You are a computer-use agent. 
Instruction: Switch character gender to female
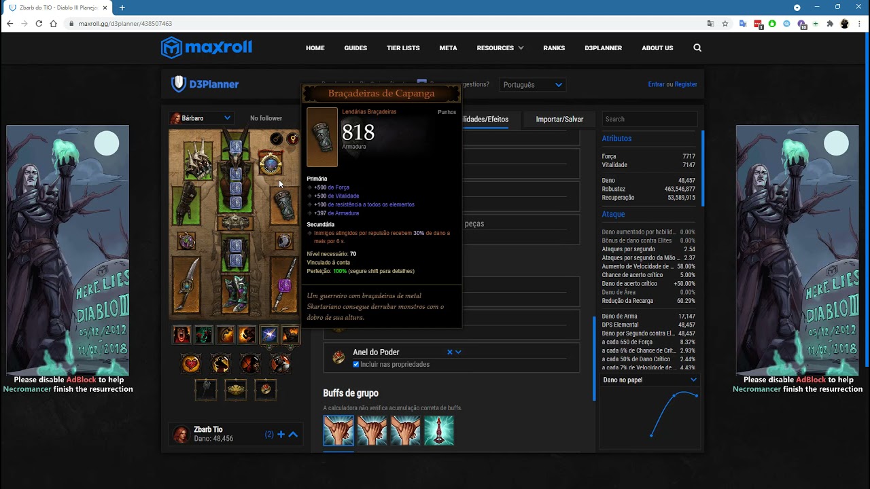tap(293, 139)
